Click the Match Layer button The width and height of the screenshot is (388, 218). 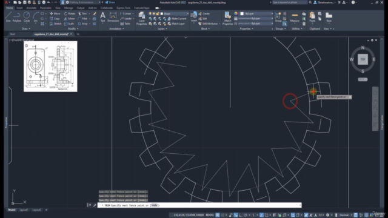point(176,24)
